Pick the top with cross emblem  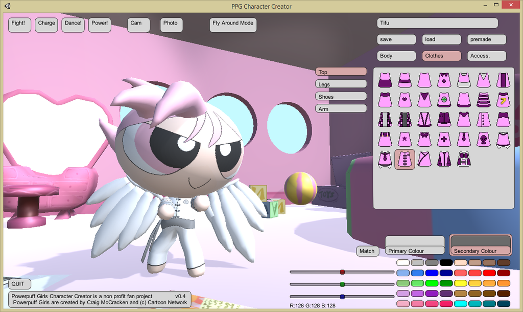click(x=444, y=139)
